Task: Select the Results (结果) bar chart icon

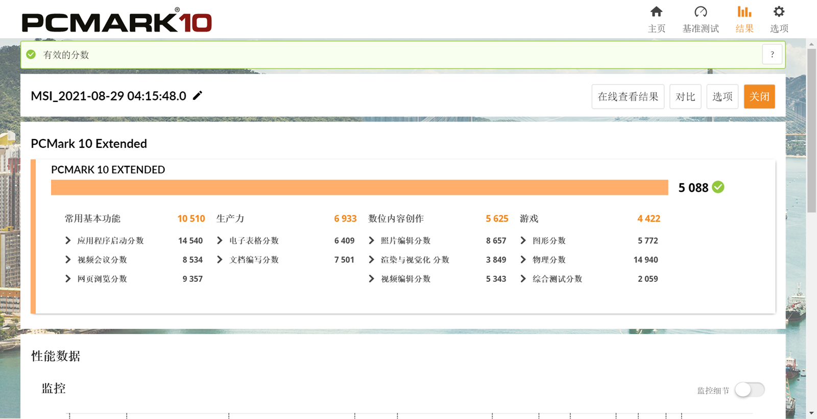Action: (x=744, y=12)
